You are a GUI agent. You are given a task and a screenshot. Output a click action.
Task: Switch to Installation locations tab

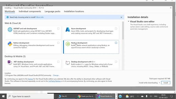point(74,11)
